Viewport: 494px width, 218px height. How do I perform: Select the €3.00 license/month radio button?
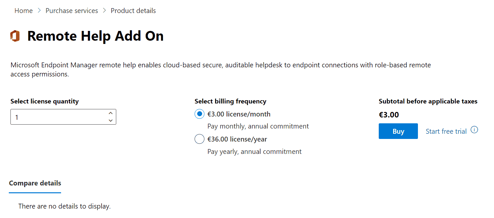tap(199, 114)
